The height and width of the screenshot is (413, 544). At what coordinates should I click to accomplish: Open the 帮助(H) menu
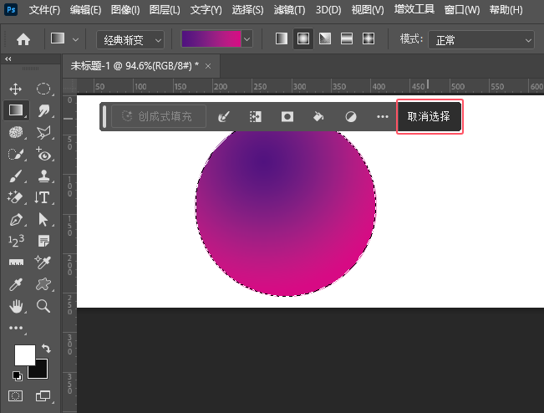pyautogui.click(x=506, y=10)
